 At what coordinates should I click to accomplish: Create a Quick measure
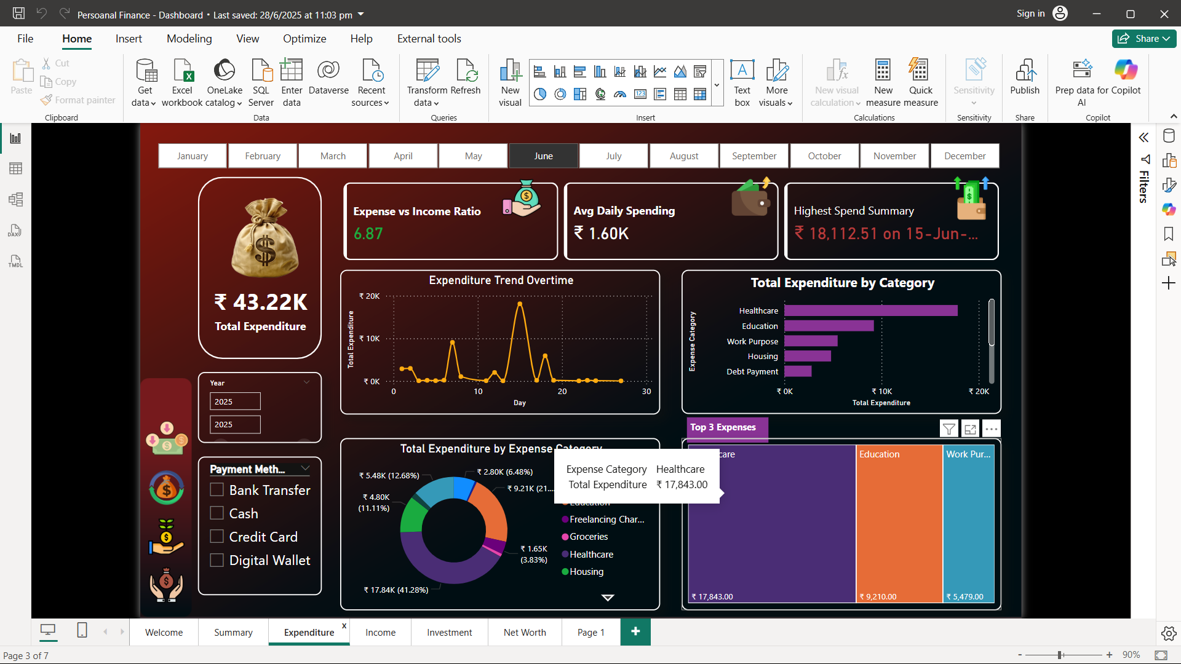pyautogui.click(x=921, y=82)
